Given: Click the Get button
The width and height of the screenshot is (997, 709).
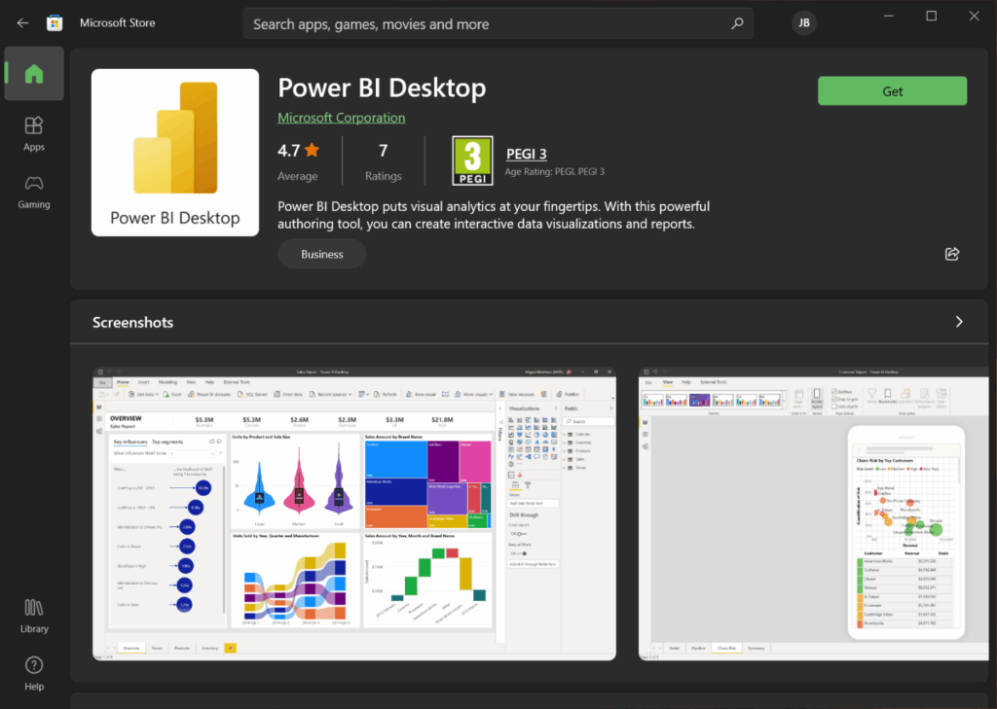Looking at the screenshot, I should 892,91.
